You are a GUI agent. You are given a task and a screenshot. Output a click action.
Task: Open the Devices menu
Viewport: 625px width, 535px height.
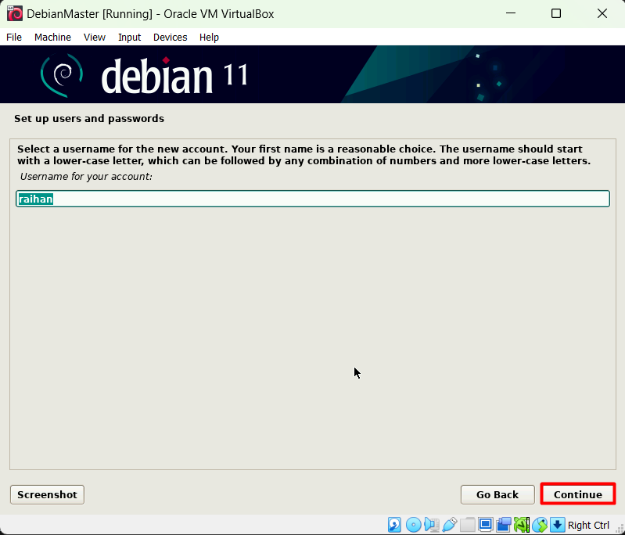(x=171, y=37)
